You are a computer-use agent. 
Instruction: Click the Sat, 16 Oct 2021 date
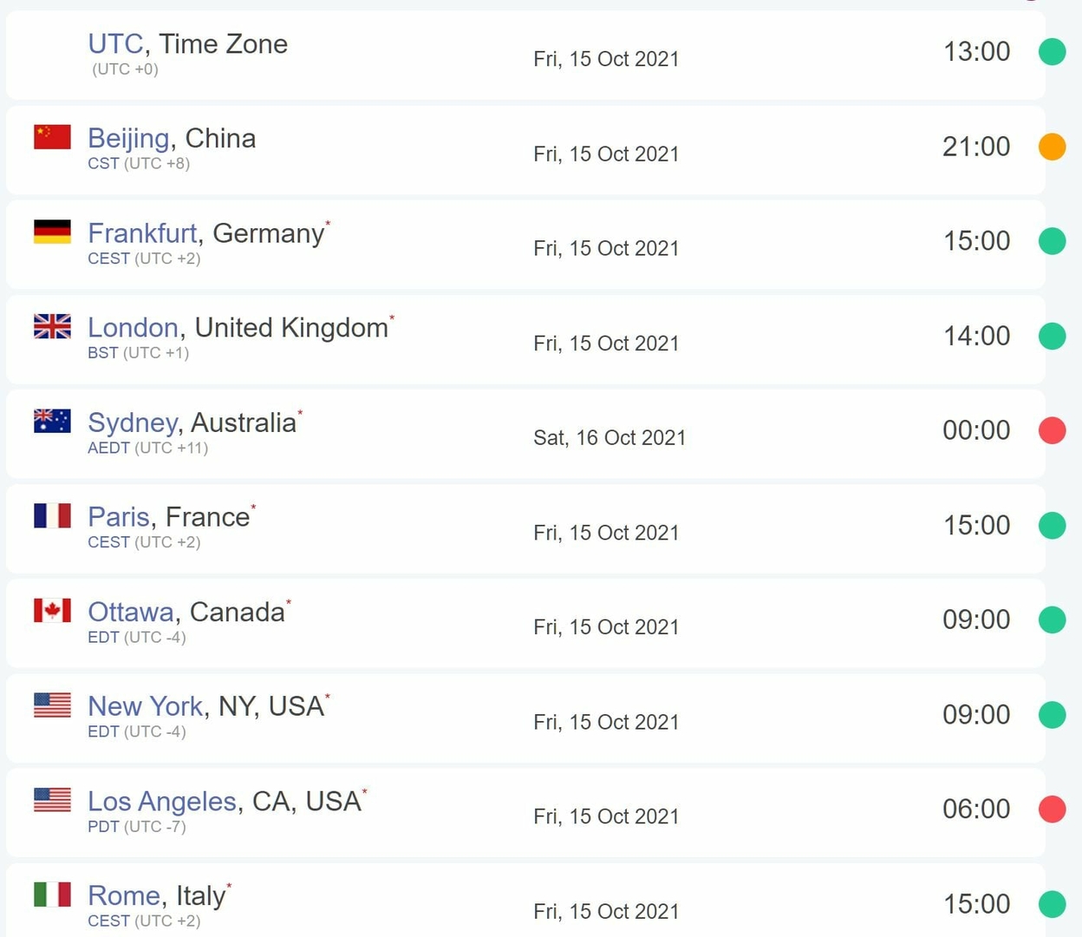(609, 438)
